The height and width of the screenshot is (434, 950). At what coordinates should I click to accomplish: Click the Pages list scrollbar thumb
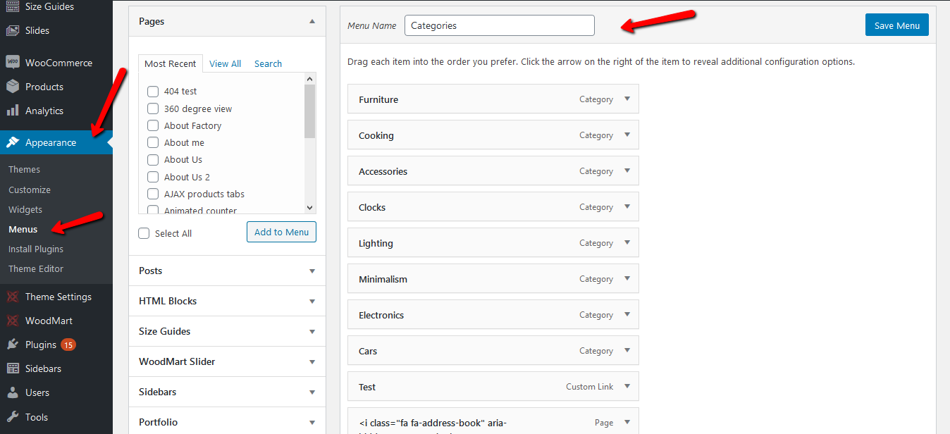coord(310,111)
